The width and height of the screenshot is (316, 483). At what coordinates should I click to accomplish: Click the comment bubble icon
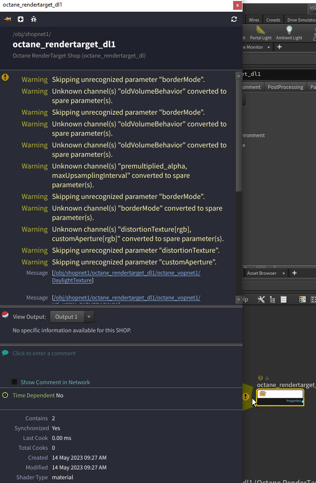point(5,353)
